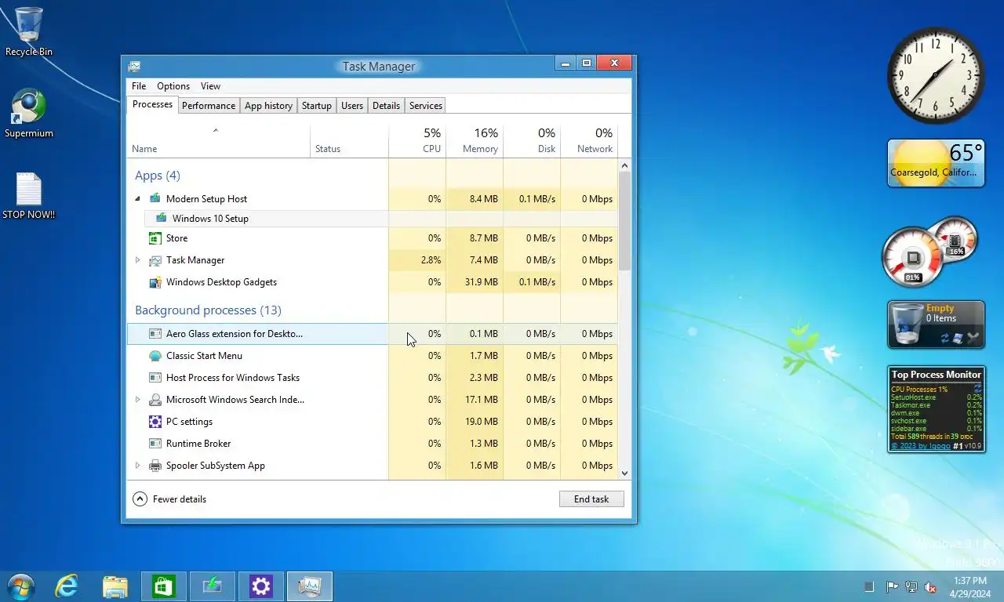This screenshot has width=1004, height=602.
Task: Click the Task Manager title bar icon
Action: (135, 66)
